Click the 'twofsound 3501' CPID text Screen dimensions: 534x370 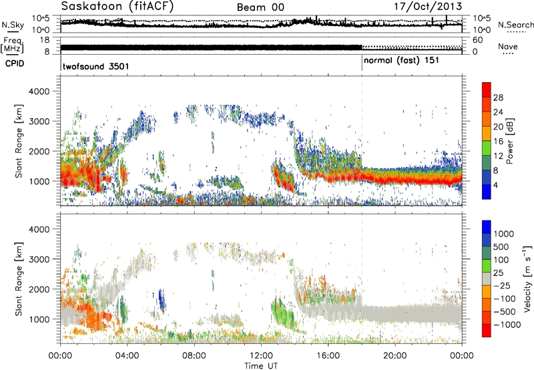(95, 66)
